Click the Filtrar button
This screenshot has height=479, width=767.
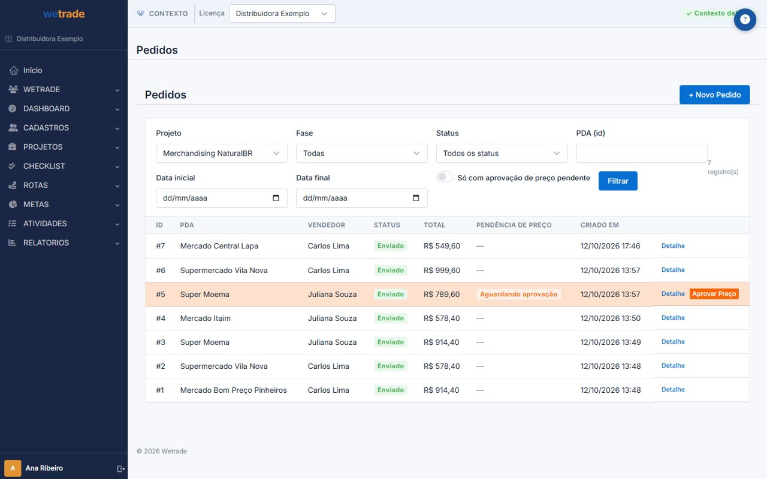click(618, 181)
